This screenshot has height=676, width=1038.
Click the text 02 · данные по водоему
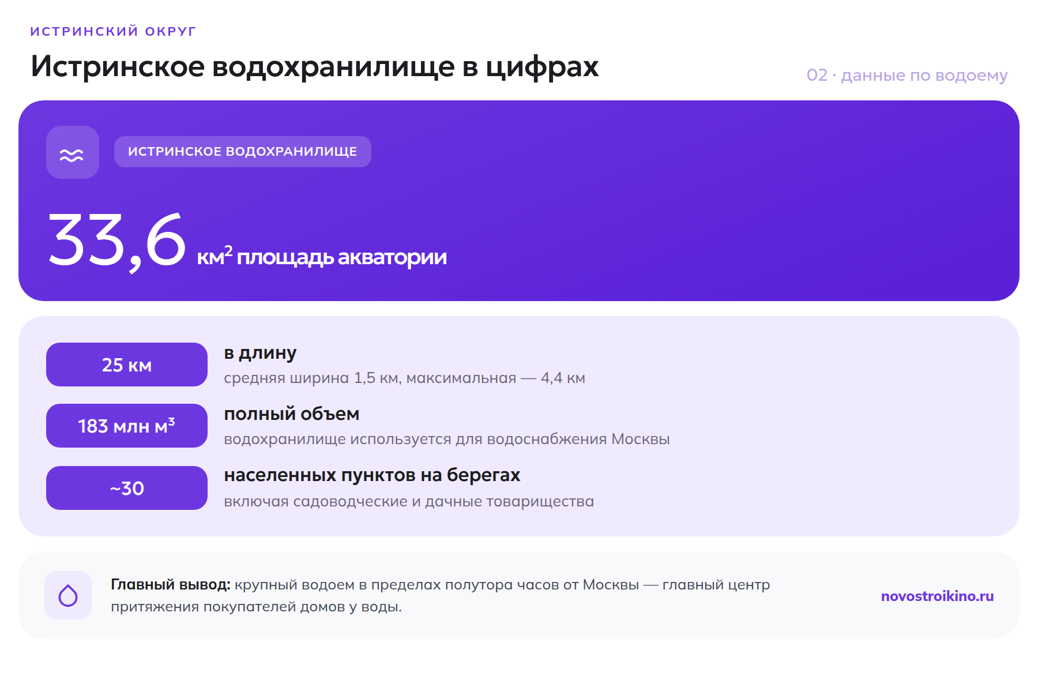point(907,75)
